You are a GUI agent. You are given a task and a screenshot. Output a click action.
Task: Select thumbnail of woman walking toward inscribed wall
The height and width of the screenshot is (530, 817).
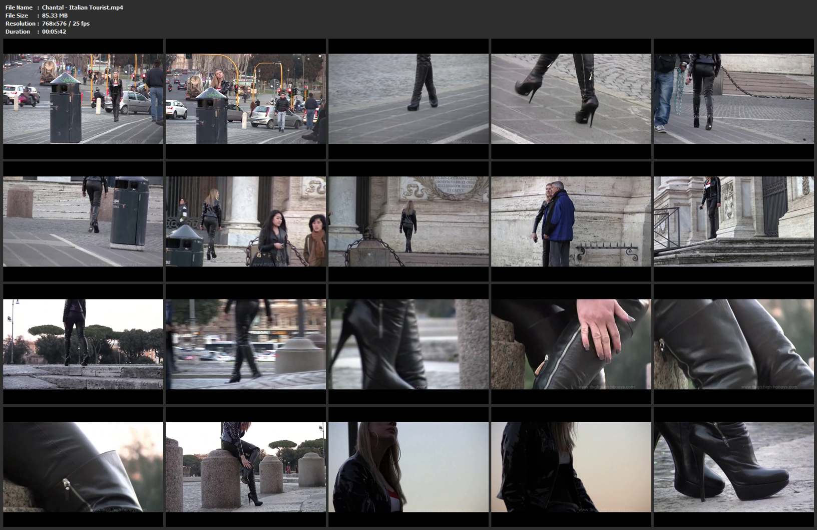click(x=408, y=221)
